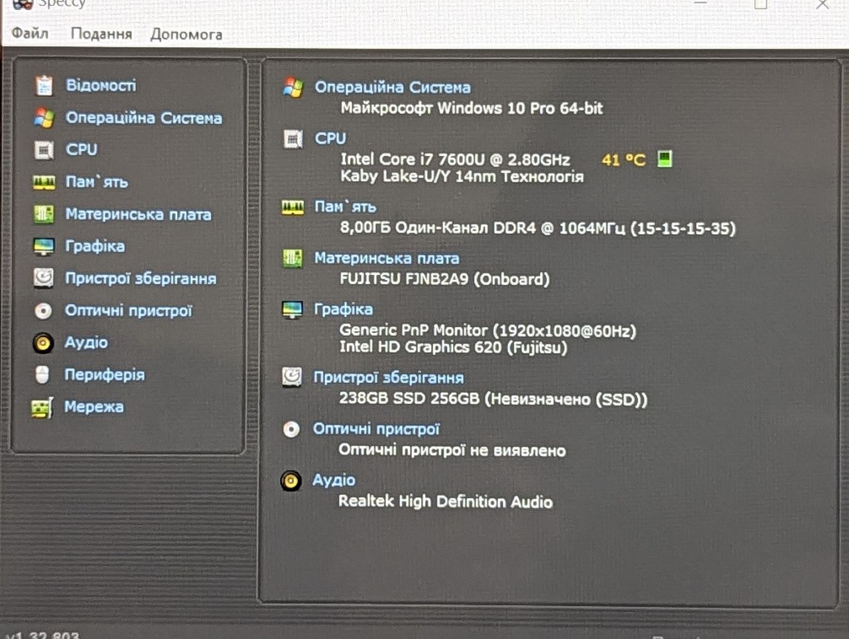
Task: Select Аудіо in the sidebar
Action: (86, 342)
